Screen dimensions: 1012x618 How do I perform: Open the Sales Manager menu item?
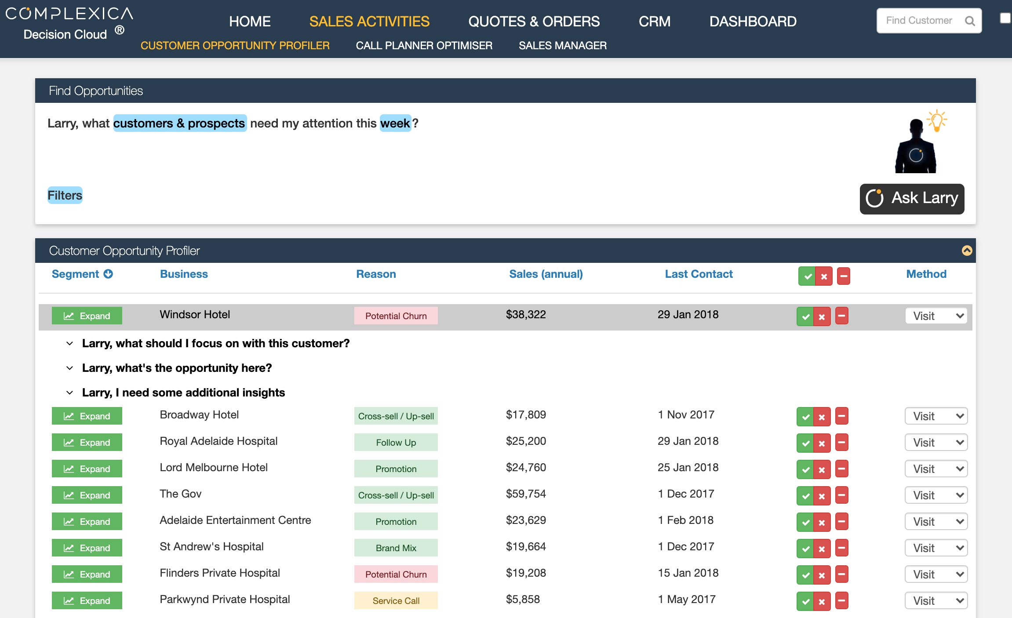tap(563, 45)
